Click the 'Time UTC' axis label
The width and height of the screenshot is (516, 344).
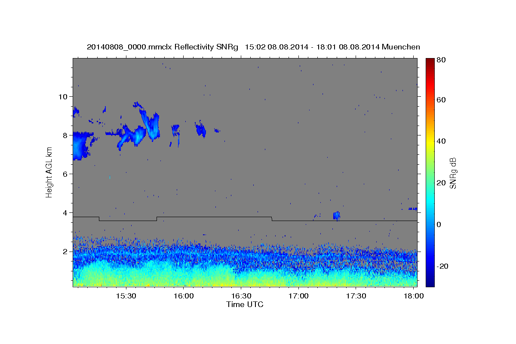tap(245, 304)
